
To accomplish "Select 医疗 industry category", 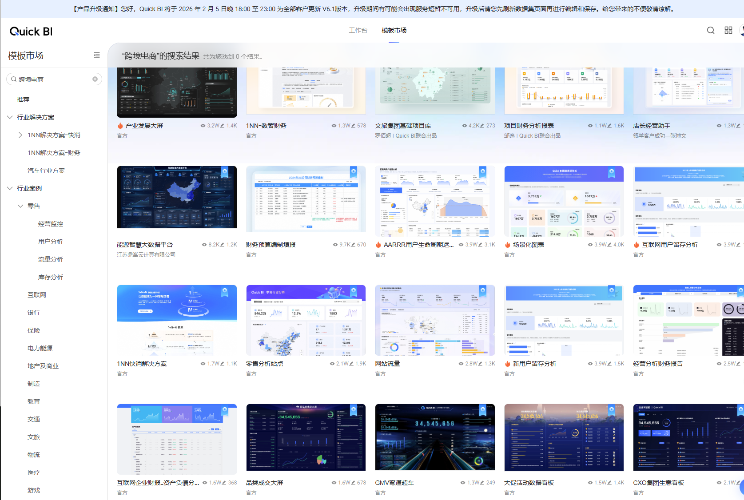I will point(34,472).
